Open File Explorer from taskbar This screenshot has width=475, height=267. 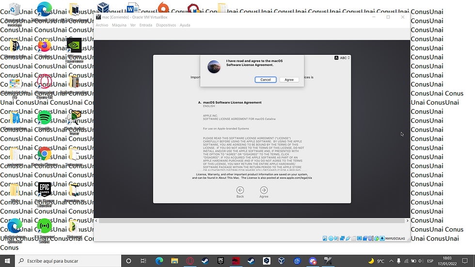coord(174,261)
